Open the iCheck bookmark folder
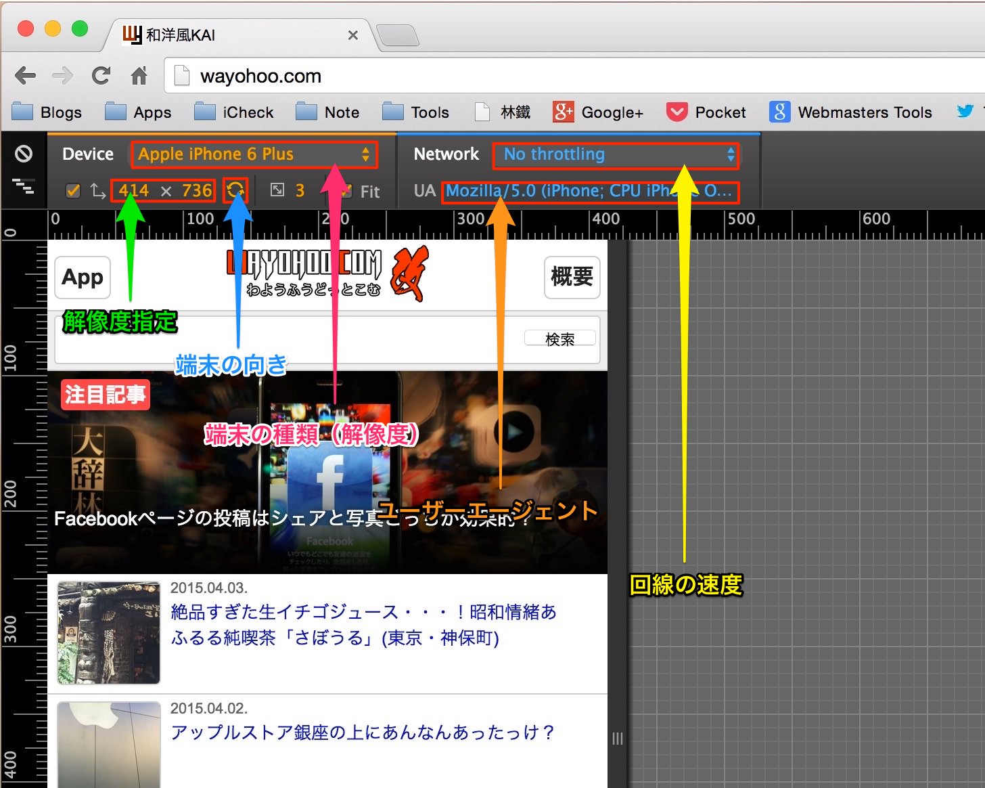The height and width of the screenshot is (788, 985). [234, 112]
